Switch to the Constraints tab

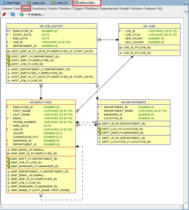(39, 9)
